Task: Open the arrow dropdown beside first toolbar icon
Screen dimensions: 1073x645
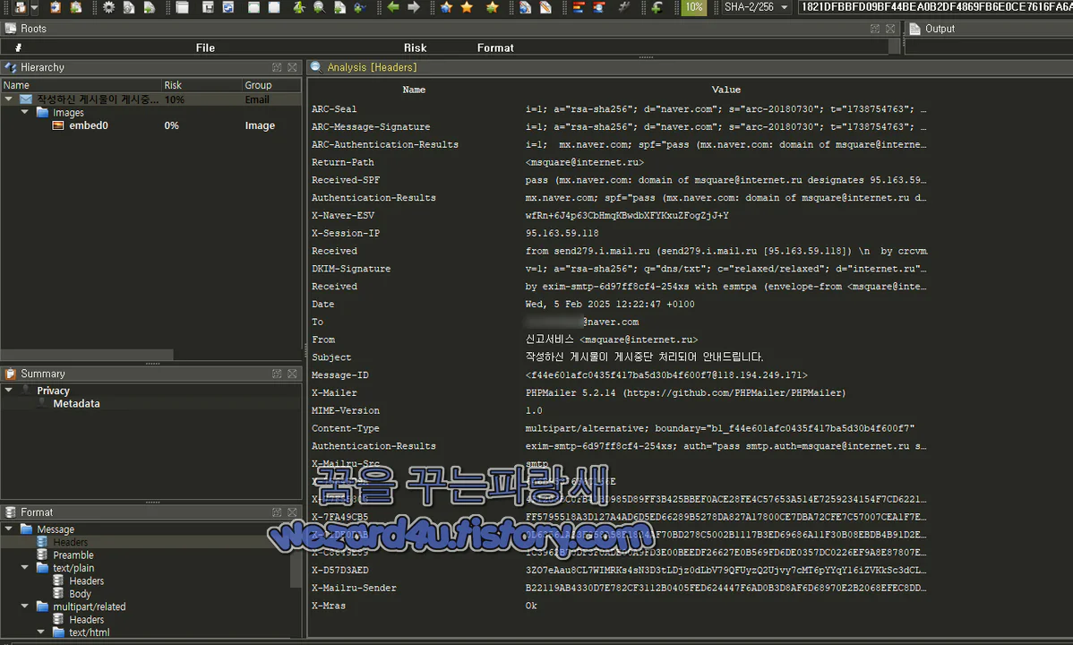Action: pos(34,7)
